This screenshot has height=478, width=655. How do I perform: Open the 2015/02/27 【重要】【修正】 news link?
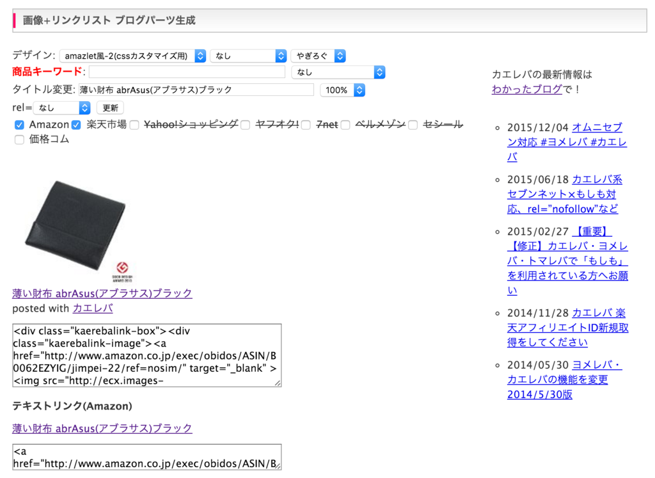[568, 260]
